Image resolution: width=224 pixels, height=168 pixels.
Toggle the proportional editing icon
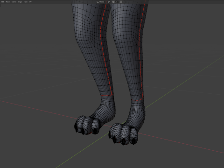pos(121,2)
